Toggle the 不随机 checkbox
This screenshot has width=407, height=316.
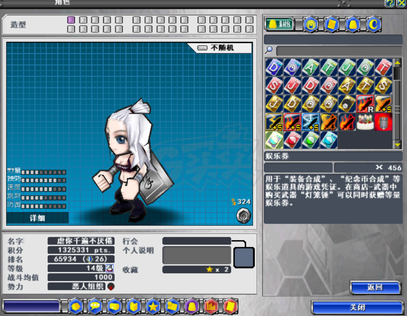click(x=202, y=48)
